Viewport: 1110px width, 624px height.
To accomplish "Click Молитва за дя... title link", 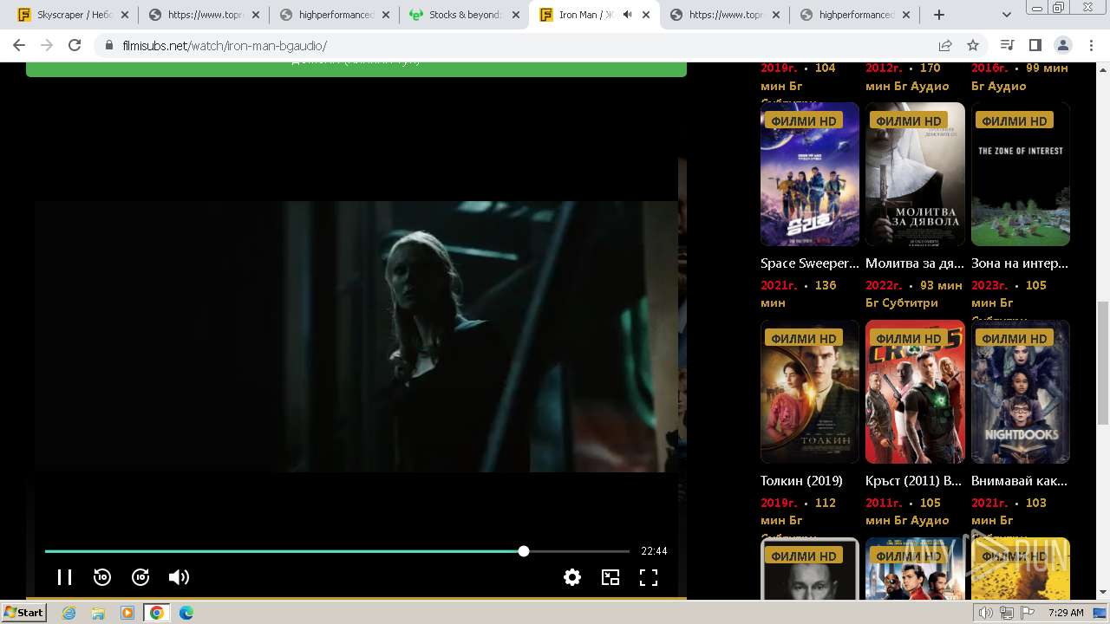I will (915, 263).
